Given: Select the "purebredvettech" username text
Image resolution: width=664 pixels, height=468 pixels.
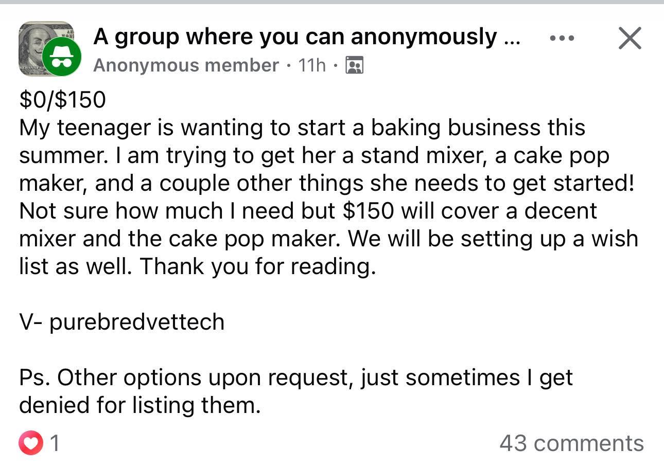Looking at the screenshot, I should (137, 322).
